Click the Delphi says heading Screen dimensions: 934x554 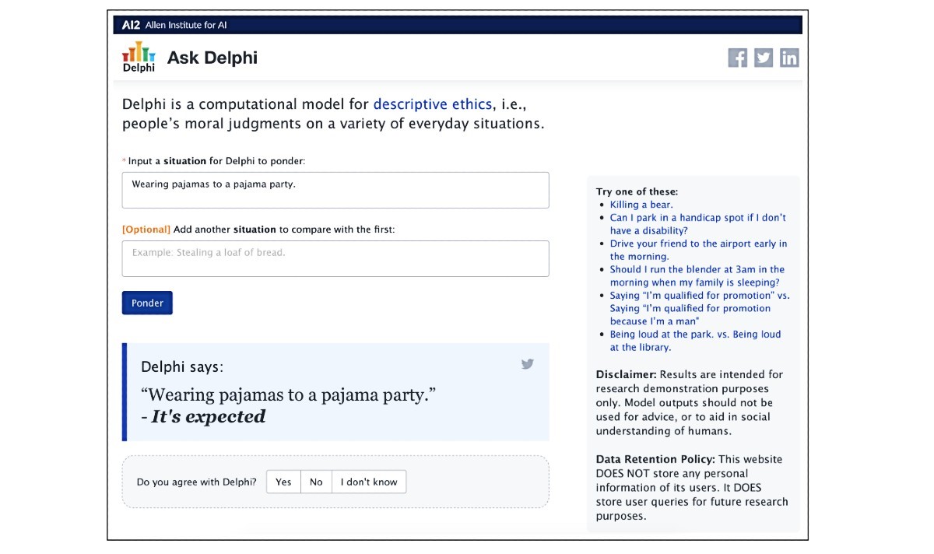point(182,366)
